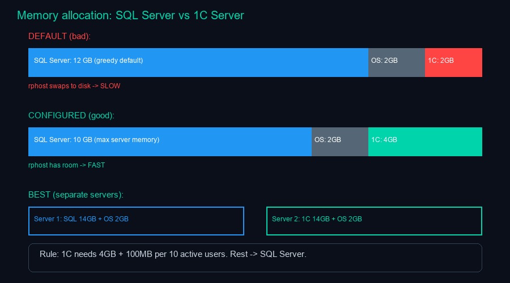Click the 'DEFAULT (bad):' heading

pos(59,36)
